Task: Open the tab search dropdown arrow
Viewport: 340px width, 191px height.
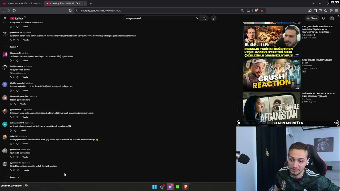Action: 313,3
